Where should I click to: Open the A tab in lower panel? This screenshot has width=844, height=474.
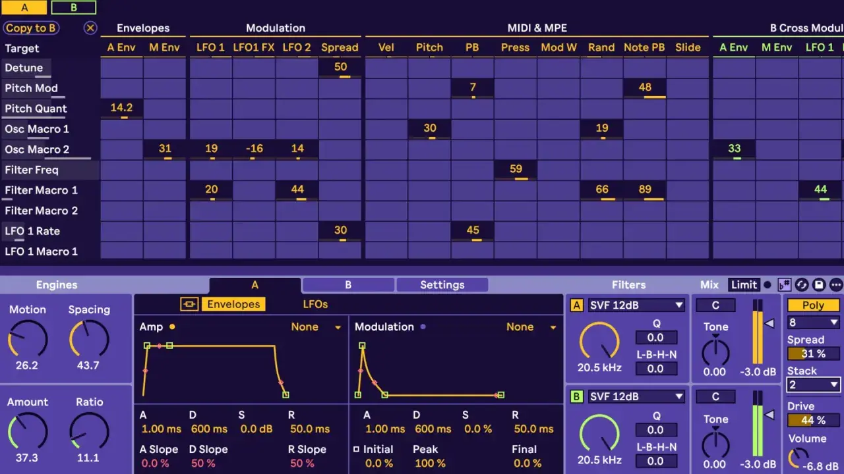pos(255,285)
